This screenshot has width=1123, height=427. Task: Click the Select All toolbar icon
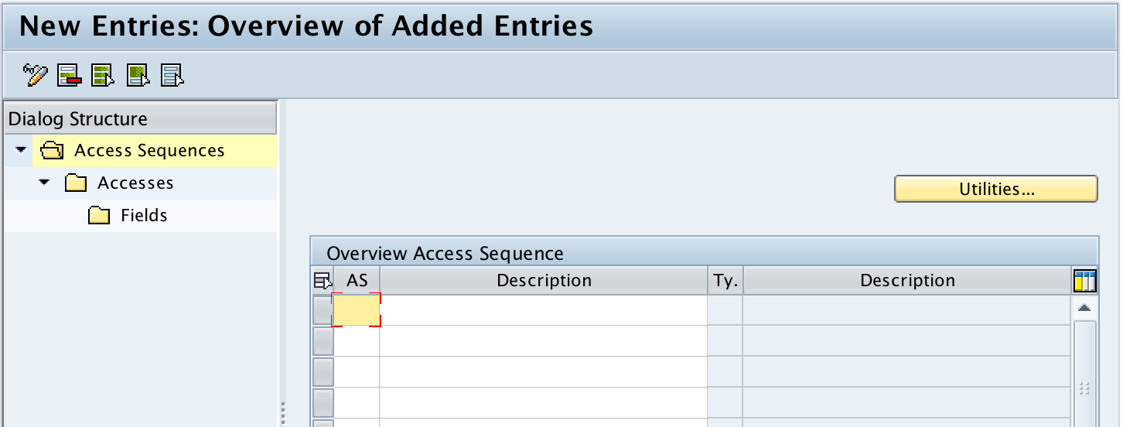pyautogui.click(x=103, y=75)
